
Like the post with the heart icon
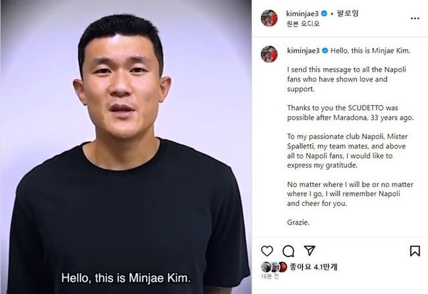point(267,251)
